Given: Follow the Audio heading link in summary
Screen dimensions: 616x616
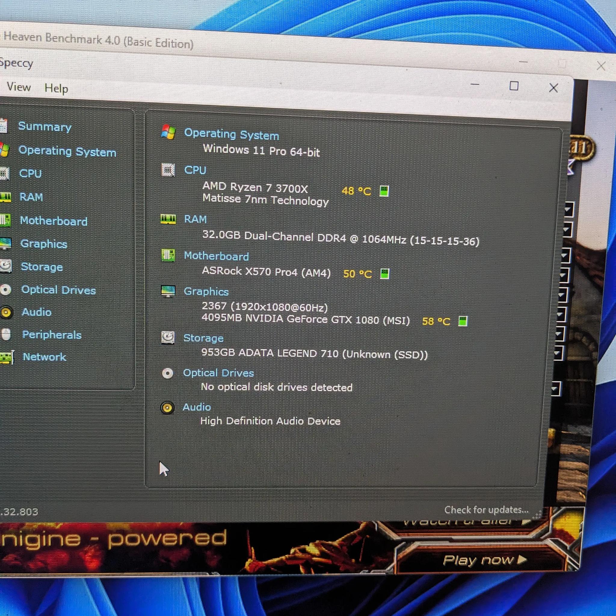Looking at the screenshot, I should click(197, 407).
